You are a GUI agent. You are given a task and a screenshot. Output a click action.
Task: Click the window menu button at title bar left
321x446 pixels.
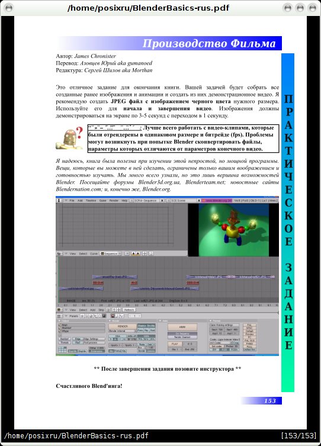click(9, 8)
